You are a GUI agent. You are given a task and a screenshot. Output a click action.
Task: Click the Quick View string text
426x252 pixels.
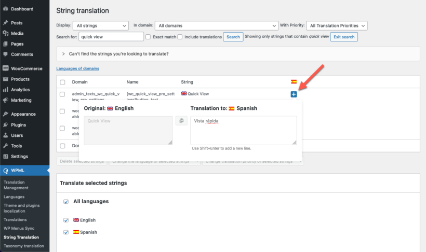tap(198, 94)
